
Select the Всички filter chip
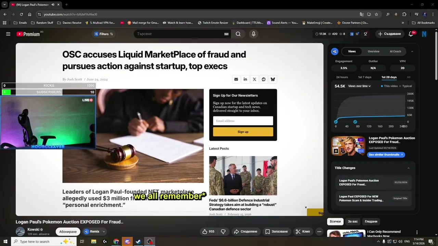[x=335, y=221]
